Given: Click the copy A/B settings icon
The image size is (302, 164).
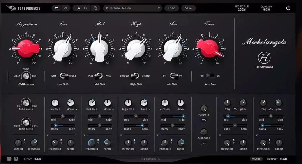Looking at the screenshot, I should 95,8.
